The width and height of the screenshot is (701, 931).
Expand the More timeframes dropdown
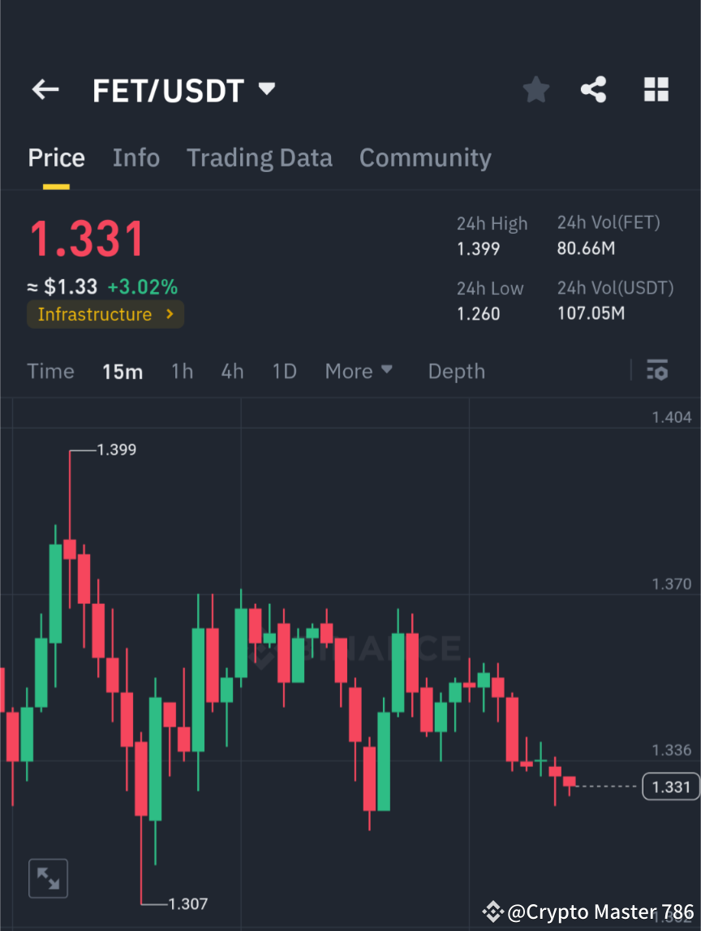(358, 371)
